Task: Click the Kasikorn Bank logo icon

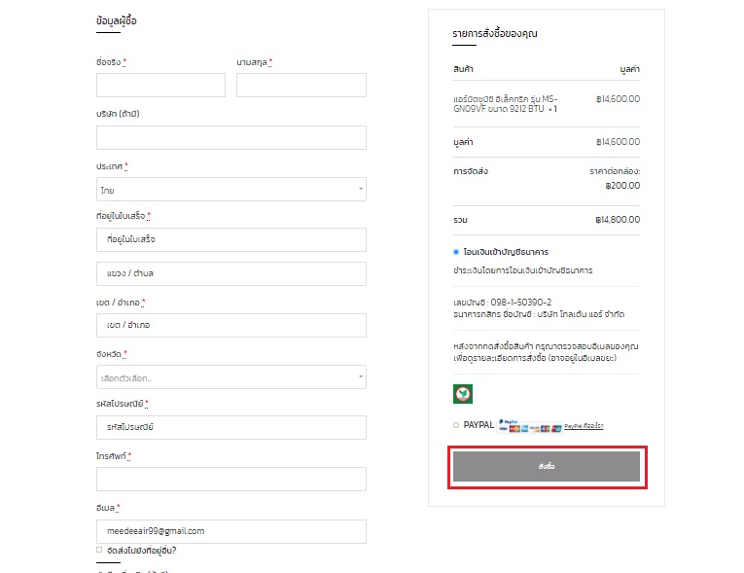Action: (463, 394)
